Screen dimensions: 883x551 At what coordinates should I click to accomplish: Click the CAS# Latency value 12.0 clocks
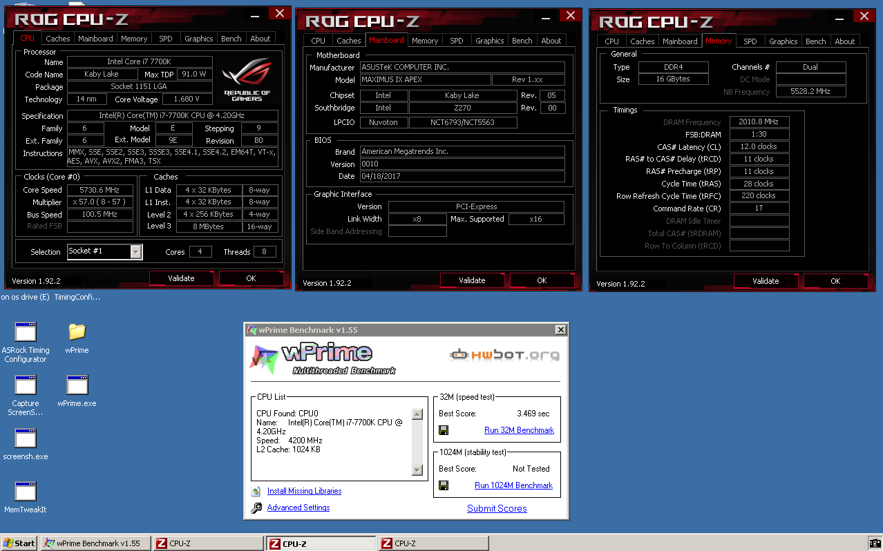759,146
